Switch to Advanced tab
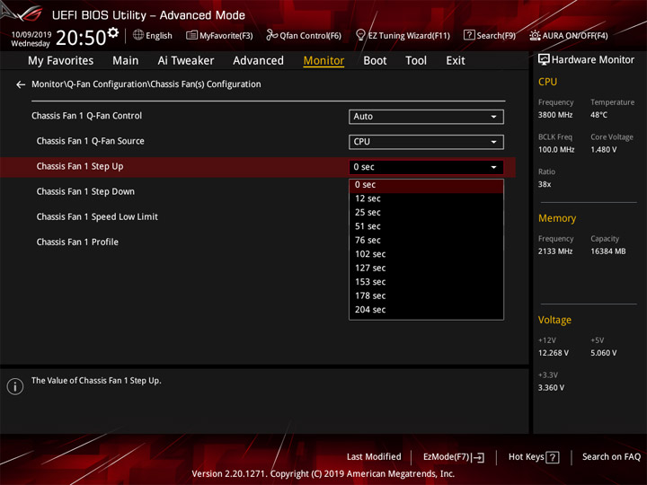The image size is (647, 485). pos(258,61)
